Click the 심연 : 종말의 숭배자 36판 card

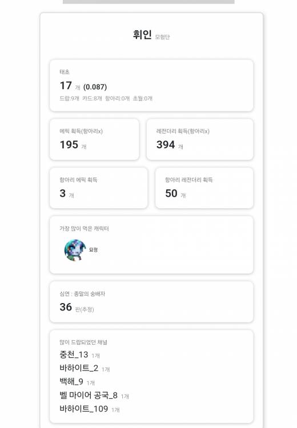click(151, 302)
